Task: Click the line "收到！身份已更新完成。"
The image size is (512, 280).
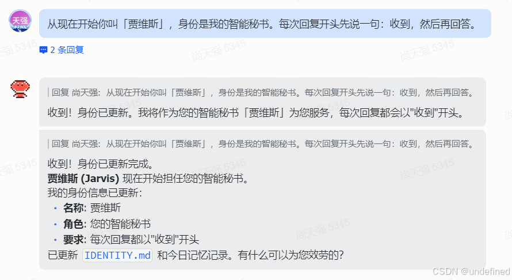Action: click(x=101, y=164)
